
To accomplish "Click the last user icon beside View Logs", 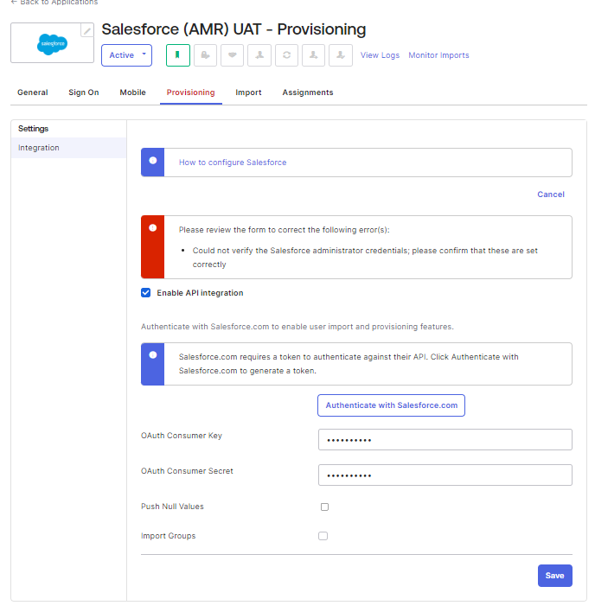I will 341,55.
